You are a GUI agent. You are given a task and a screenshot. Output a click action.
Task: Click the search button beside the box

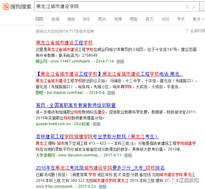(x=202, y=7)
